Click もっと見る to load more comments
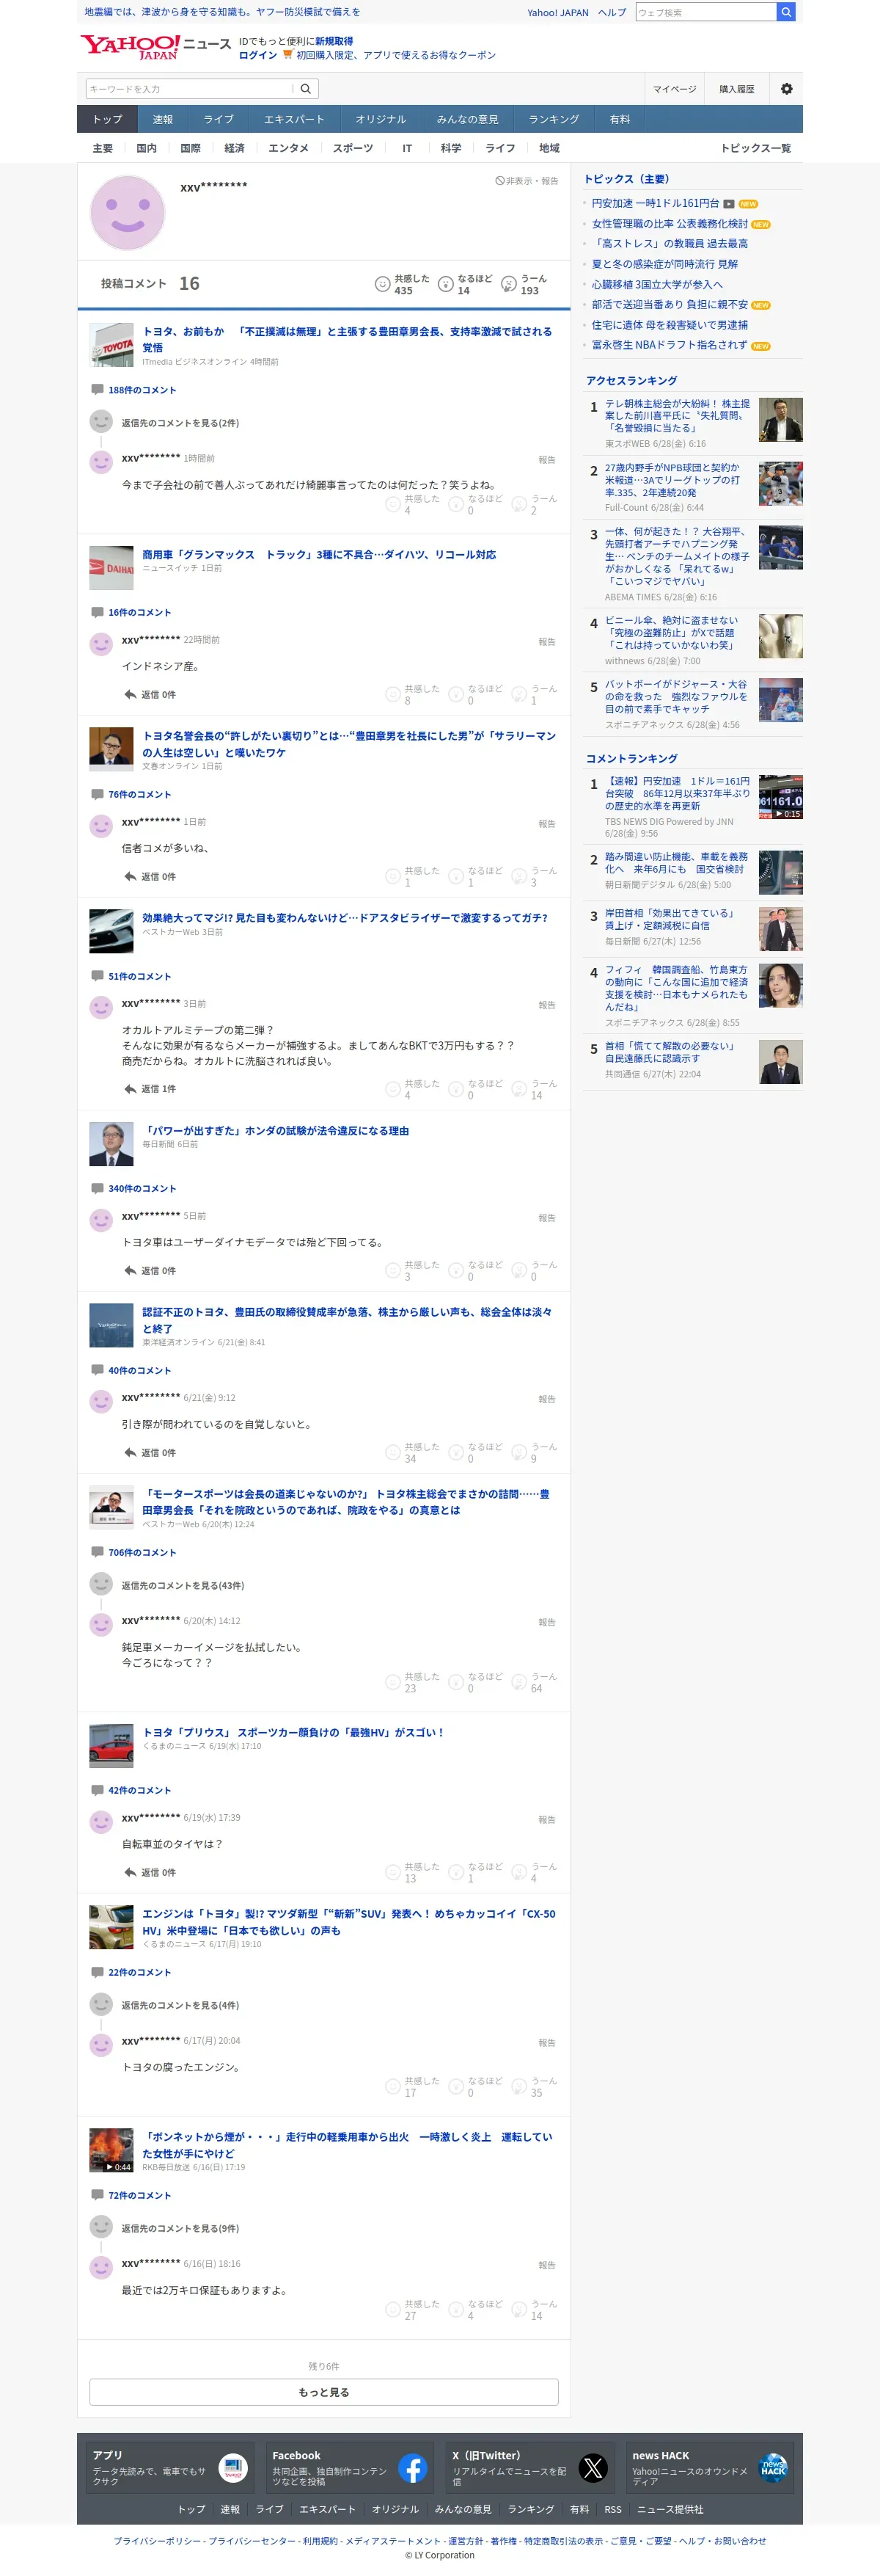The height and width of the screenshot is (2576, 880). coord(323,2392)
